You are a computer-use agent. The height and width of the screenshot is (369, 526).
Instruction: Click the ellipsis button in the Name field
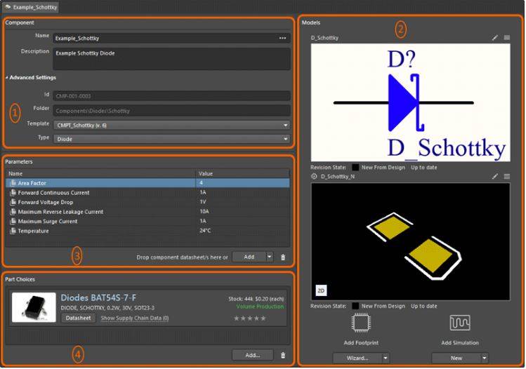tap(282, 38)
